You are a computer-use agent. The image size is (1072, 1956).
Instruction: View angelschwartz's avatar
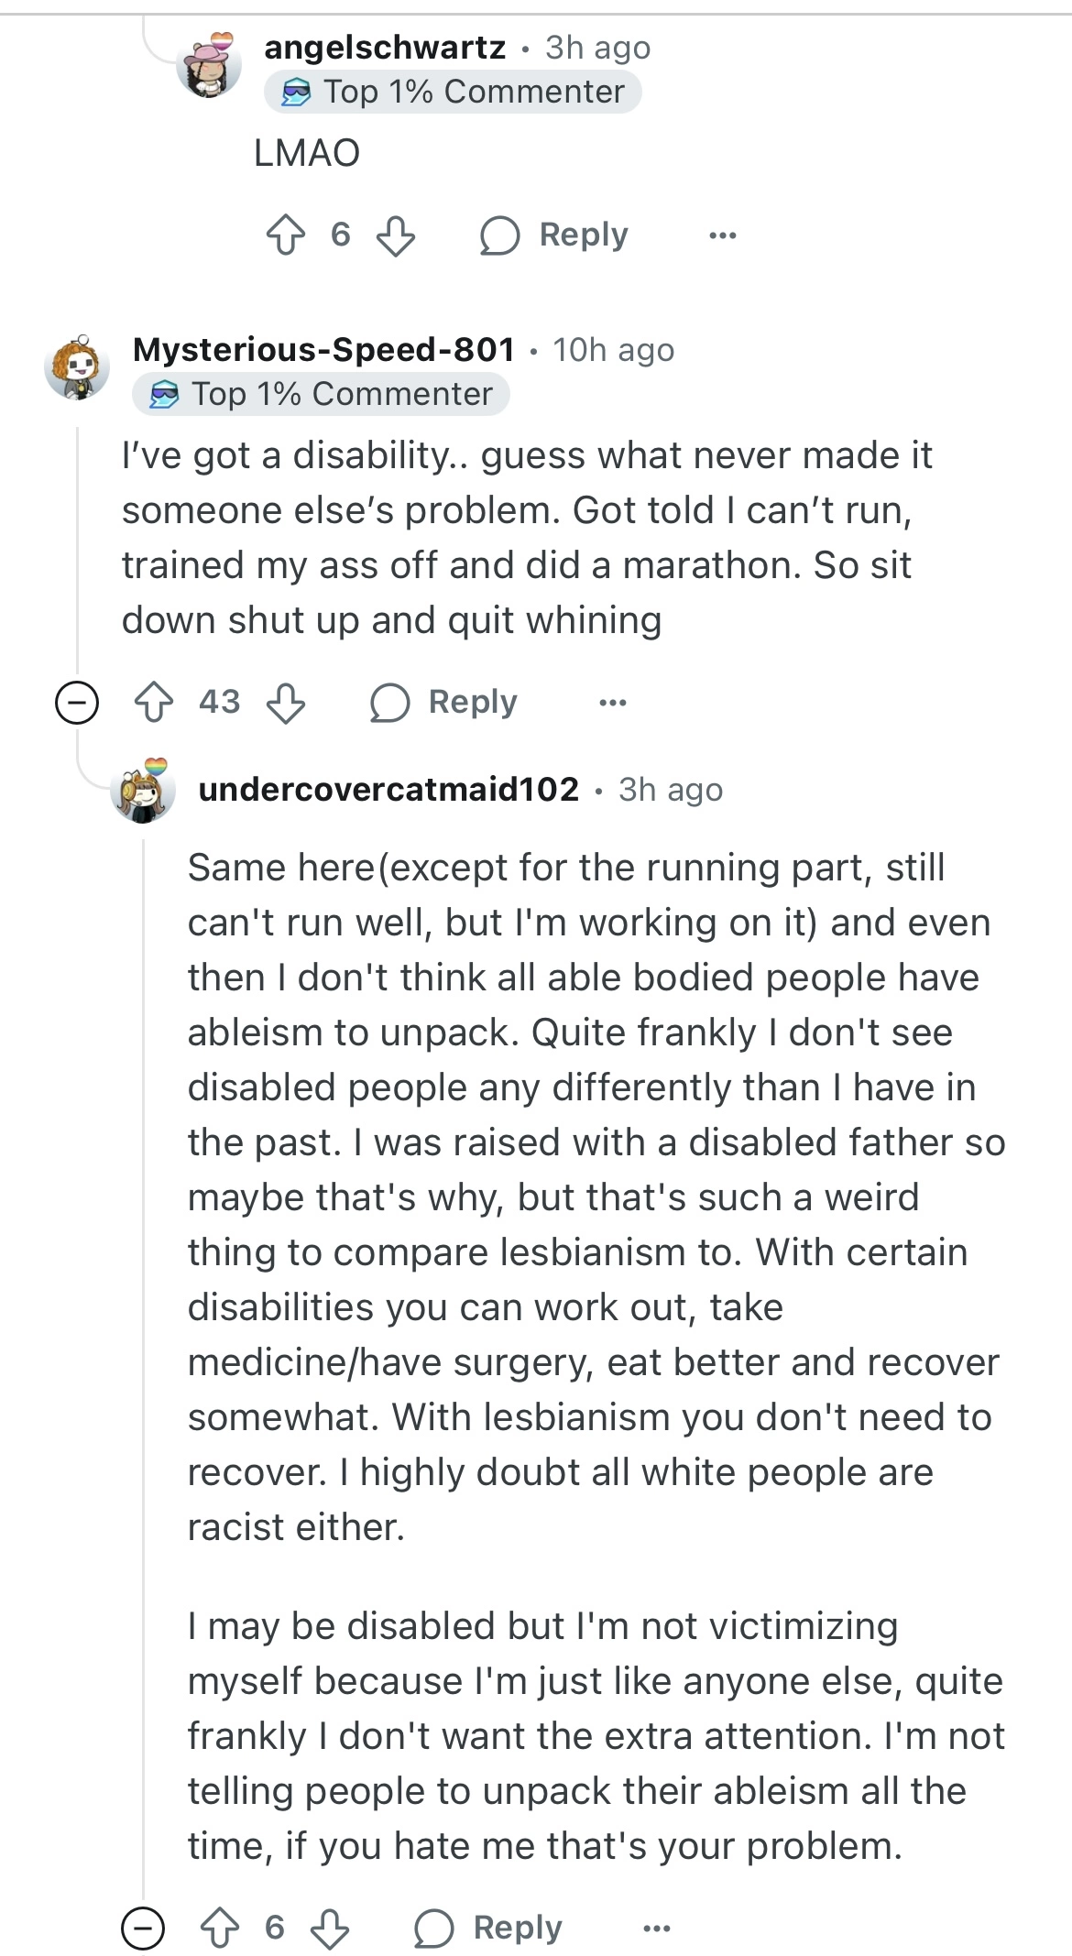[209, 64]
